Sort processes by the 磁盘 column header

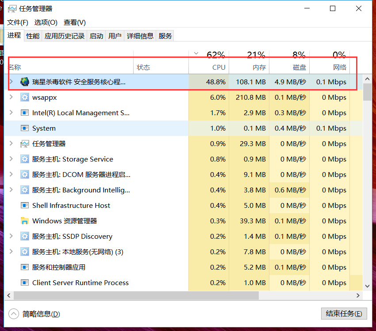289,62
